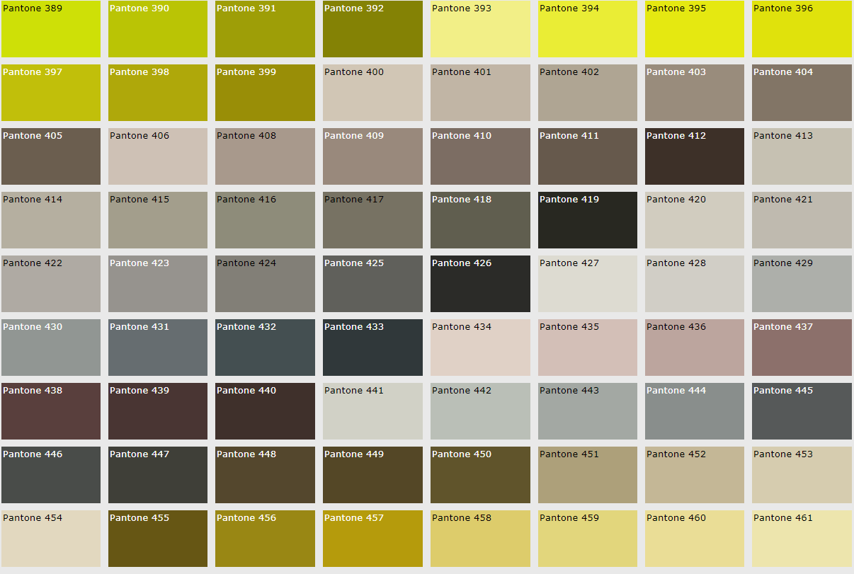854x574 pixels.
Task: Click the Pantone 389 lime swatch
Action: tap(50, 29)
